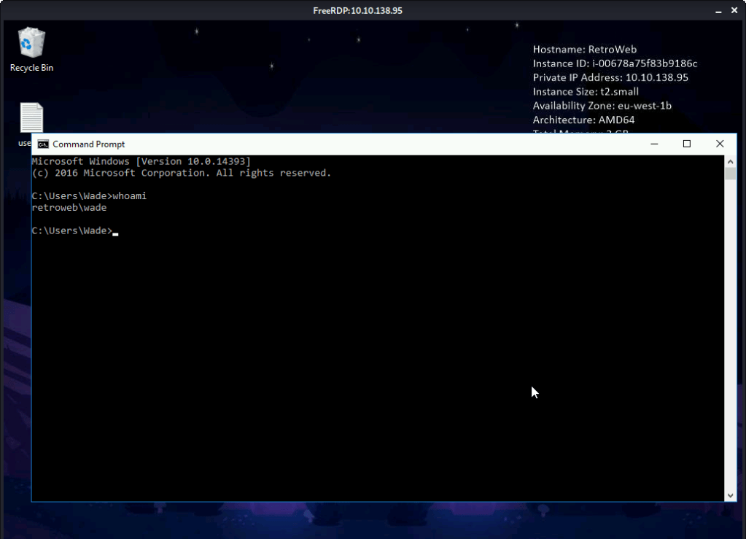Close the FreeRDP remote session window
746x539 pixels.
[x=733, y=10]
